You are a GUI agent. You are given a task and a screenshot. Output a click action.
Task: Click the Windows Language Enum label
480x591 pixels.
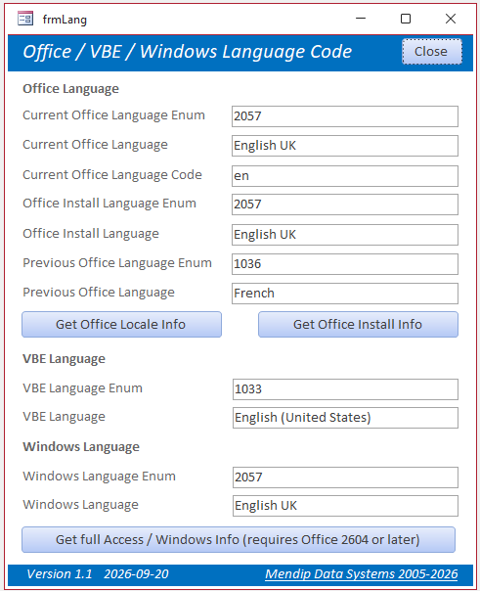click(x=99, y=477)
